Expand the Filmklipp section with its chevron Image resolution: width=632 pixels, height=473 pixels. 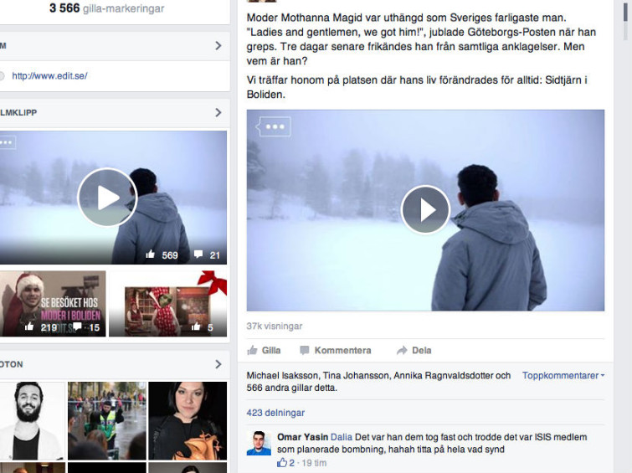(x=218, y=112)
